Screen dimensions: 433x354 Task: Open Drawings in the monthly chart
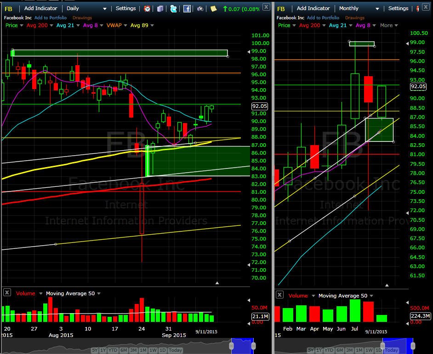click(354, 17)
